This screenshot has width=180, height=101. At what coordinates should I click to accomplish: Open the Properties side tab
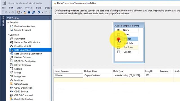click(x=3, y=21)
